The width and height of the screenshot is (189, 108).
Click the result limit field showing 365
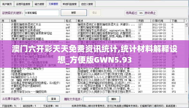tap(141, 13)
